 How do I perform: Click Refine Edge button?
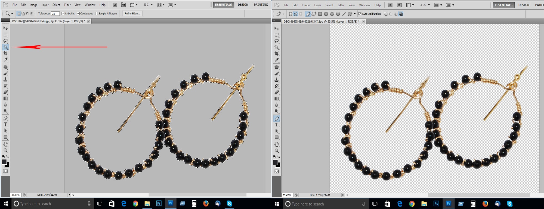(x=132, y=13)
